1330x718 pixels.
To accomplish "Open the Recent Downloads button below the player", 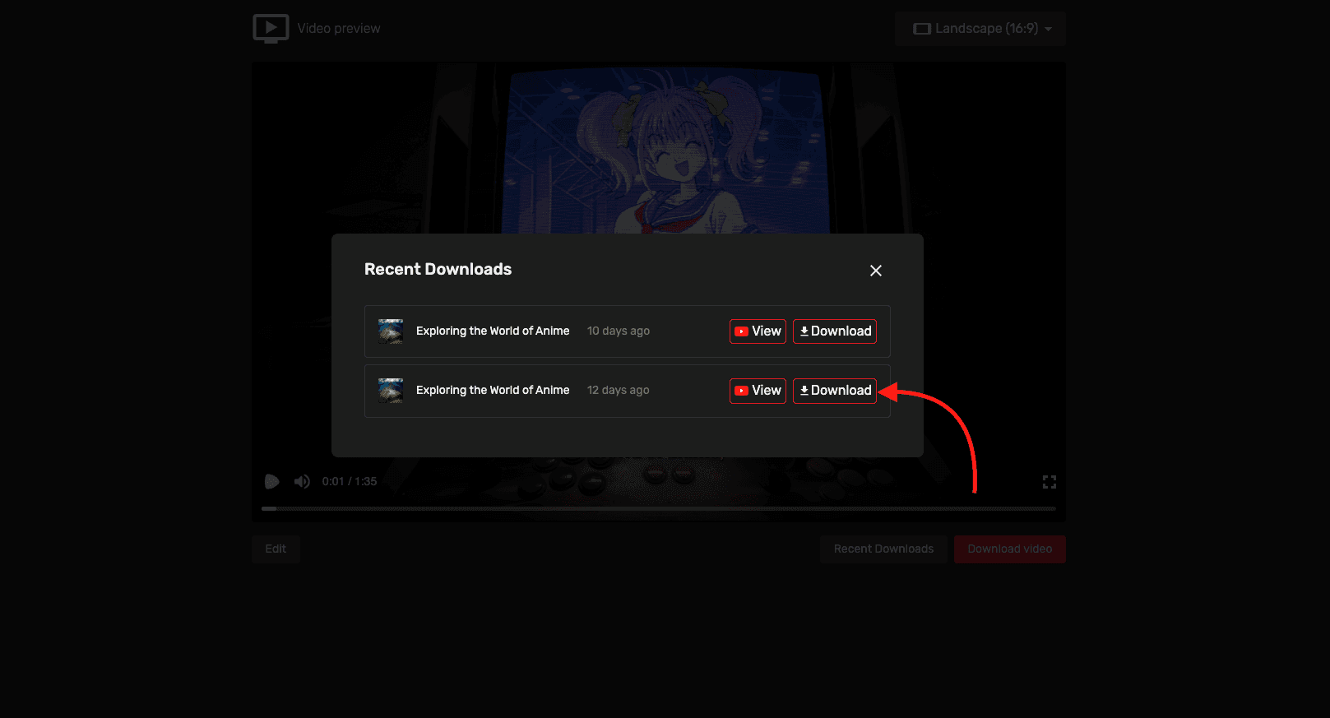I will [883, 549].
